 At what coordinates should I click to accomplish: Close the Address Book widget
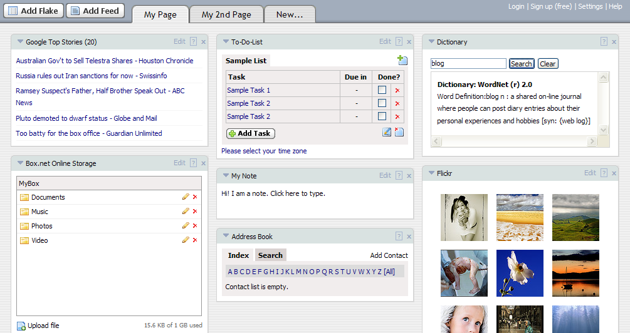(409, 237)
